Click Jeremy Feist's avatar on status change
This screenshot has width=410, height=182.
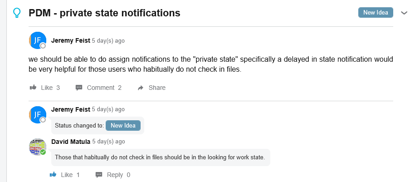click(38, 115)
